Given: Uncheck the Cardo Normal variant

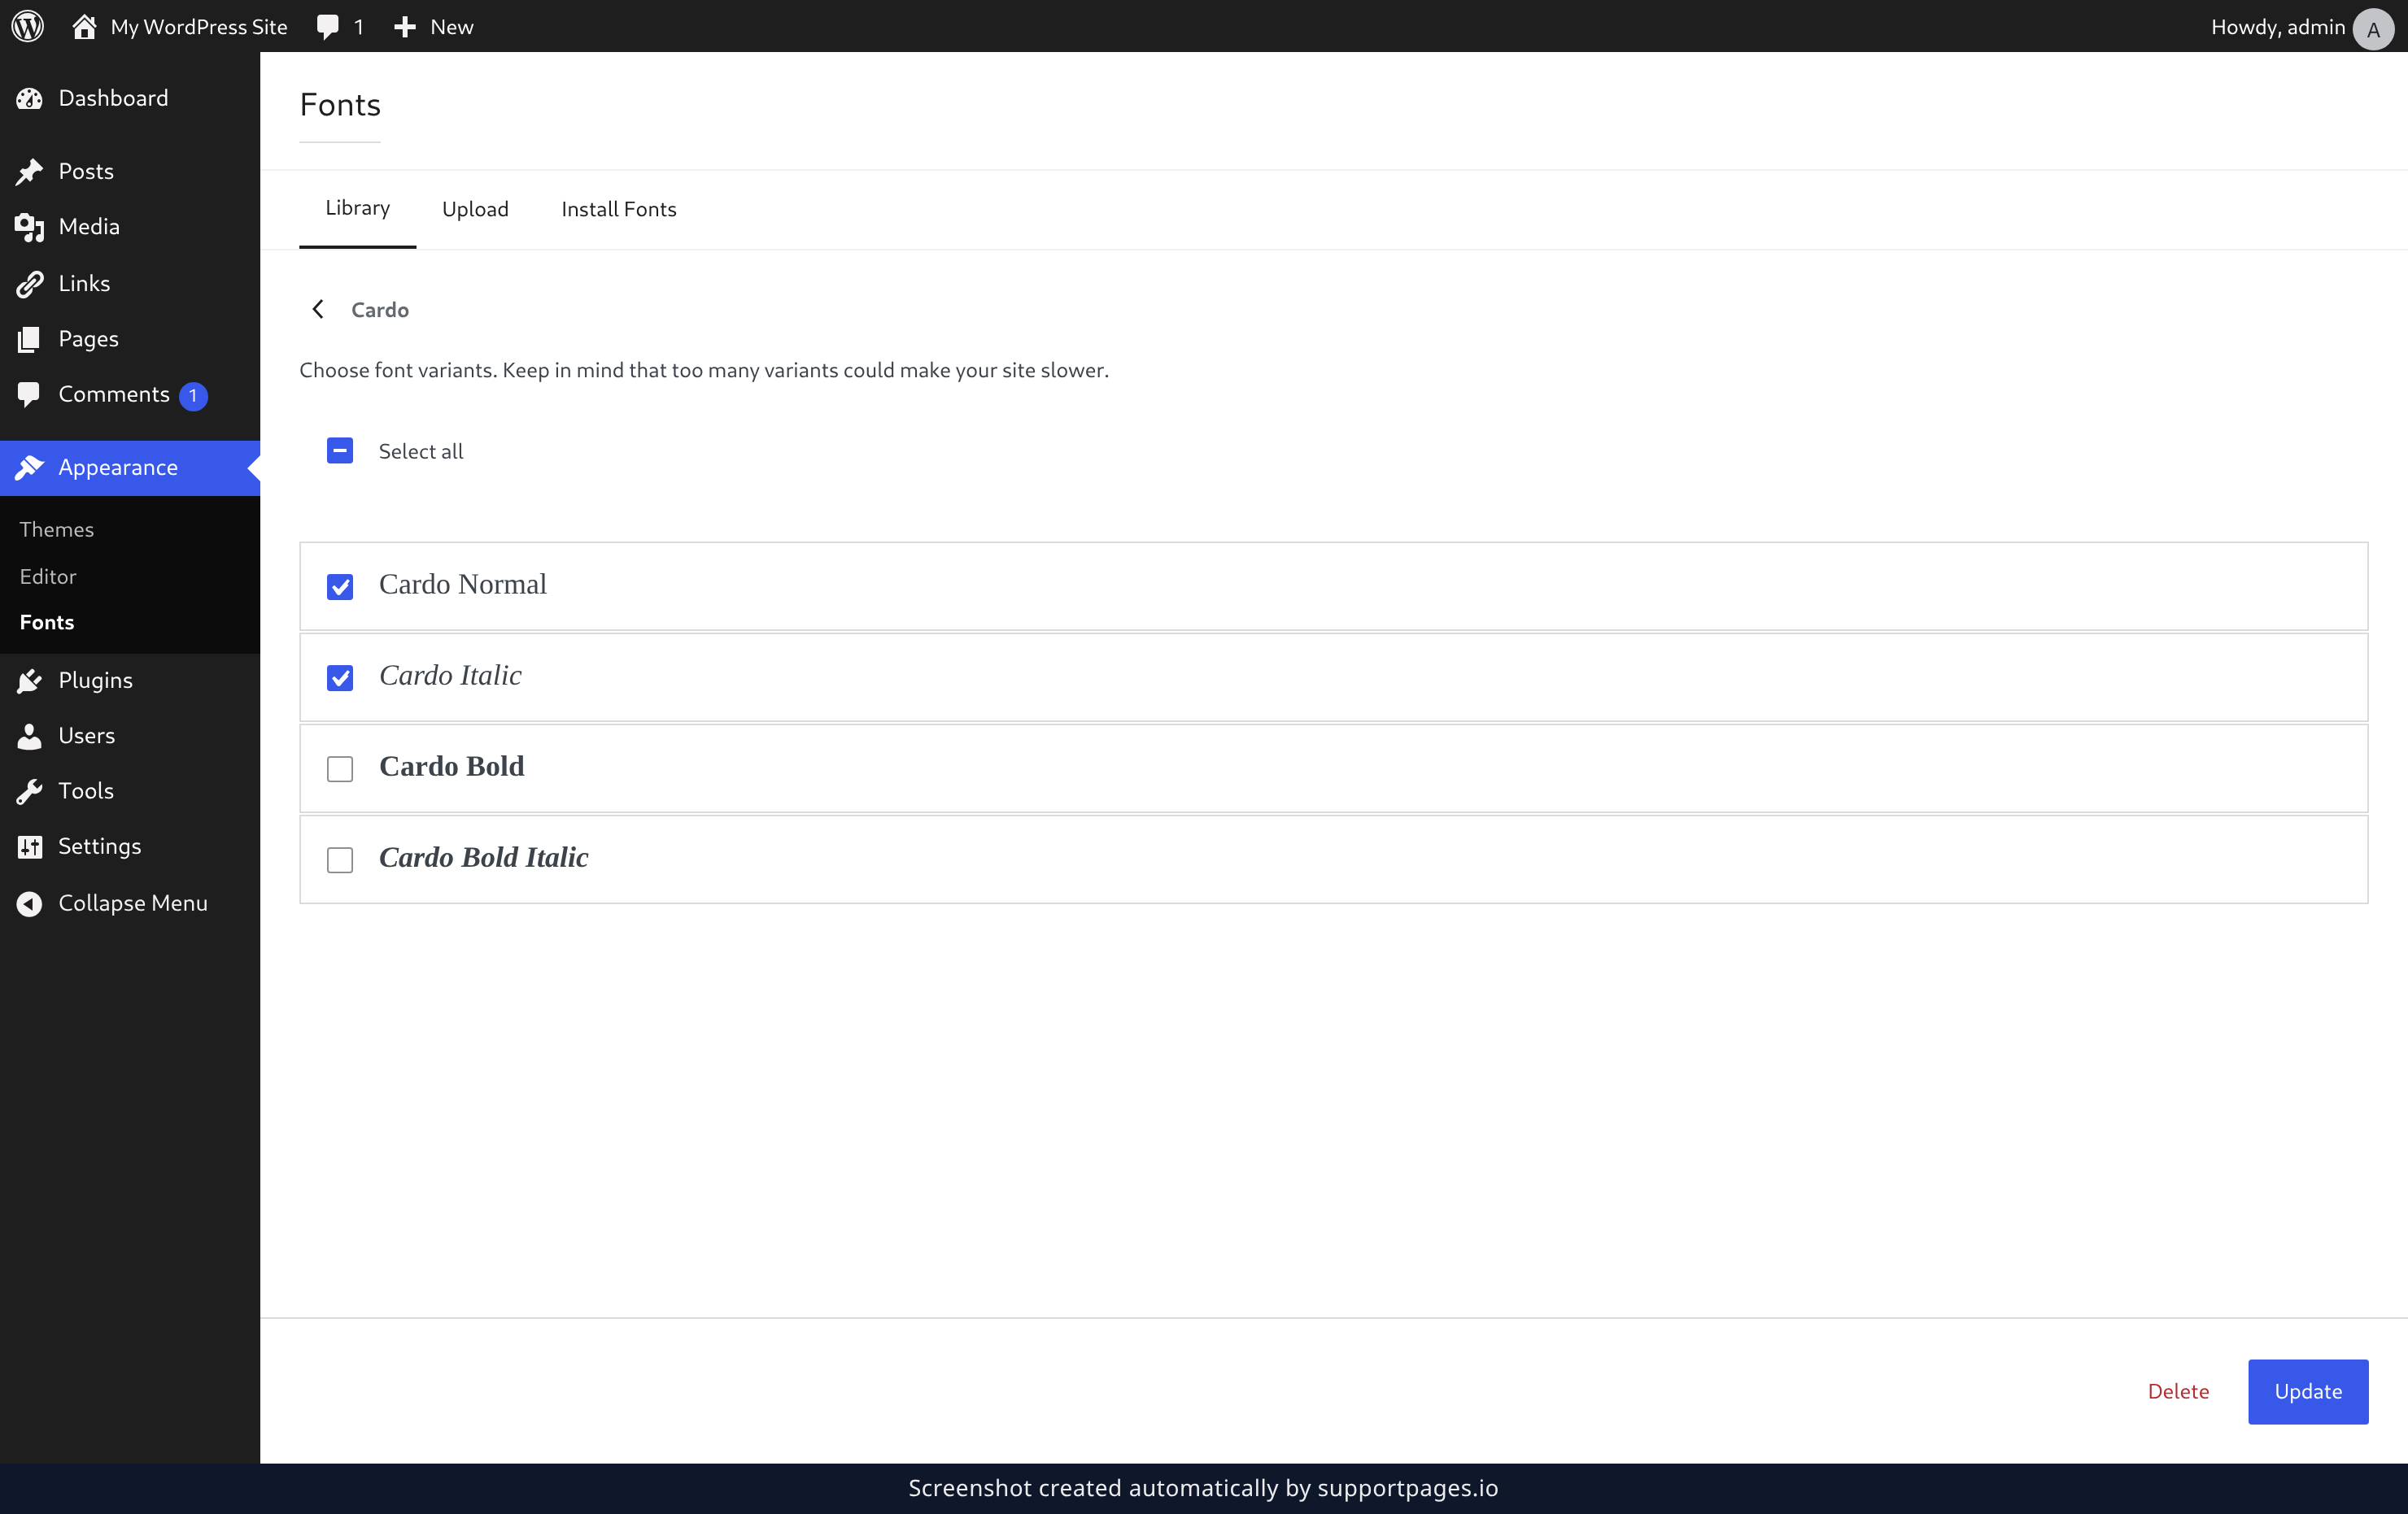Looking at the screenshot, I should click(x=340, y=586).
